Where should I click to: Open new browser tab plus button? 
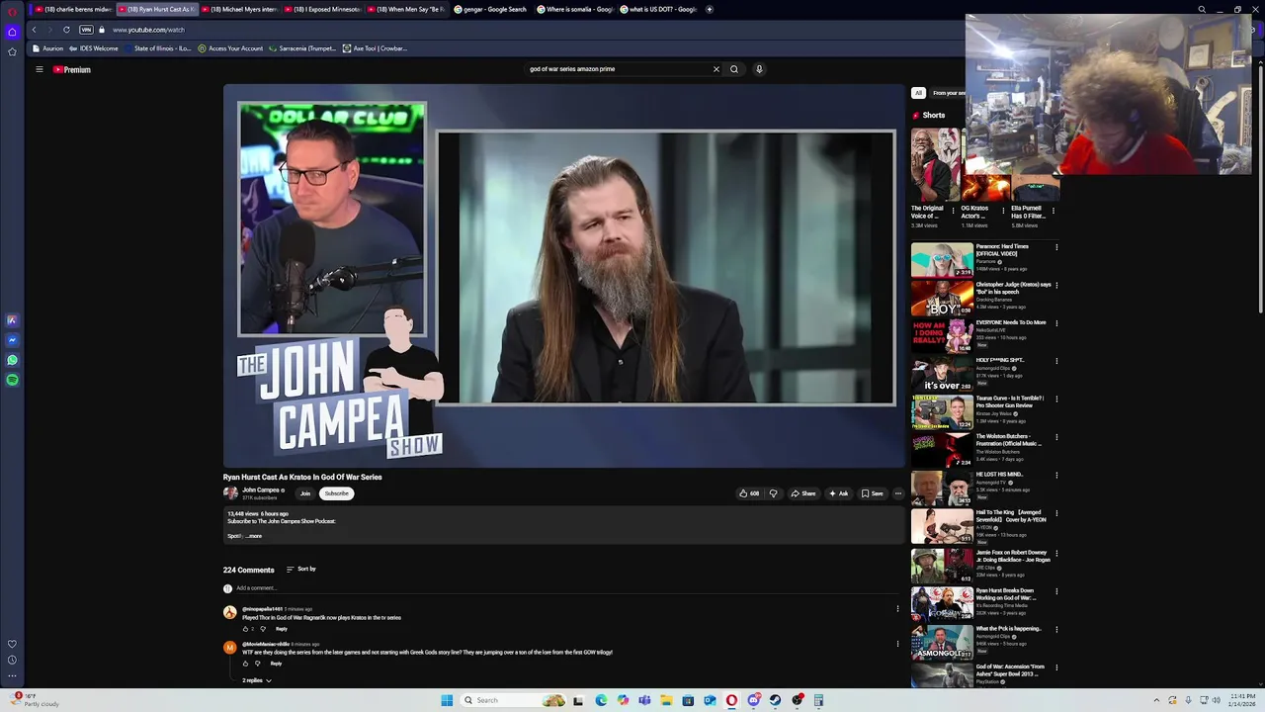pyautogui.click(x=709, y=9)
